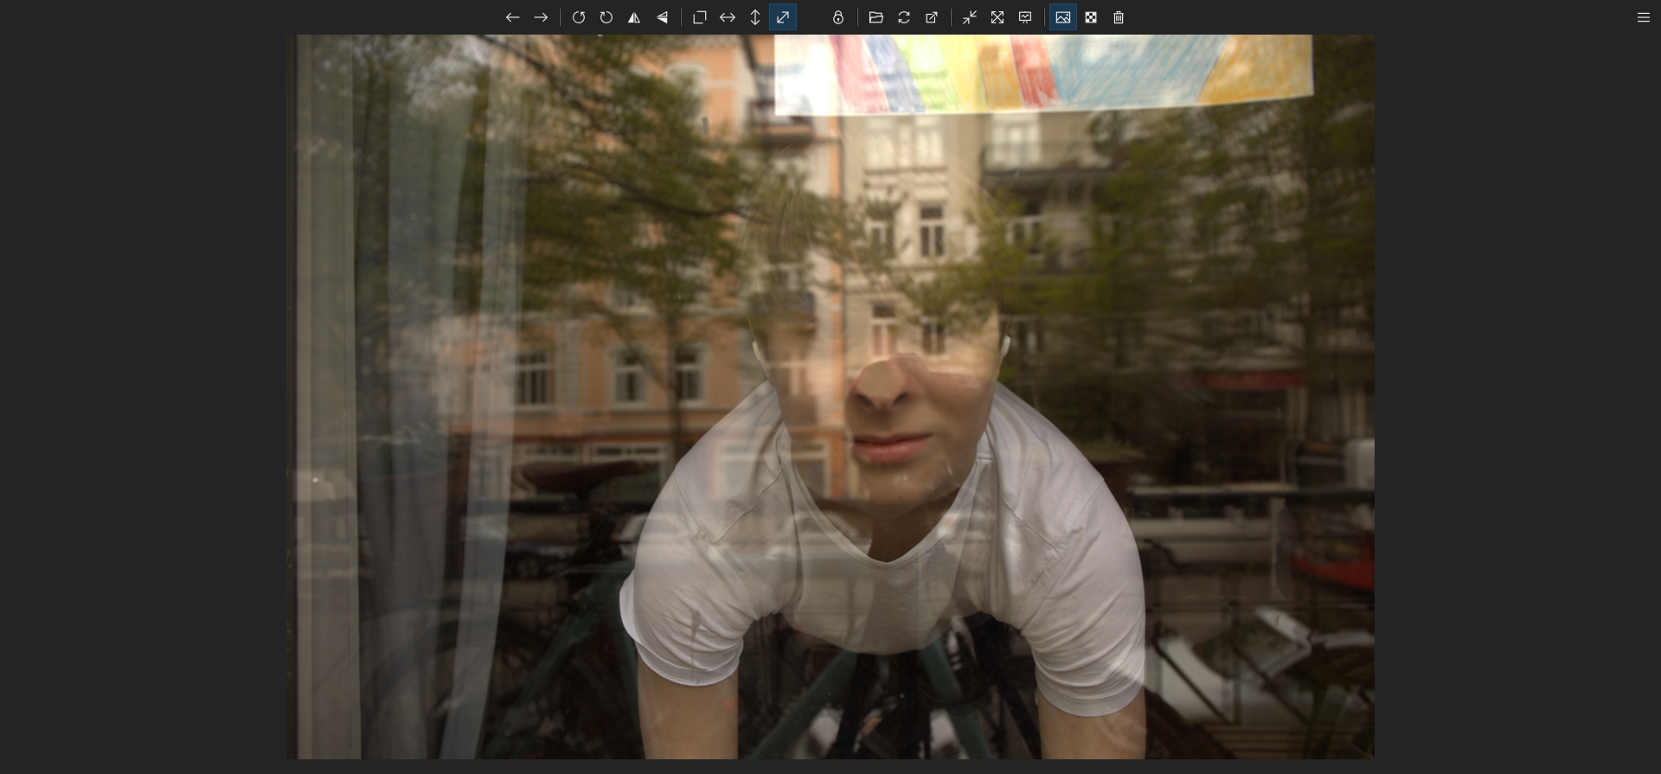The width and height of the screenshot is (1661, 774).
Task: Toggle the checkerboard transparency background
Action: click(x=1091, y=17)
